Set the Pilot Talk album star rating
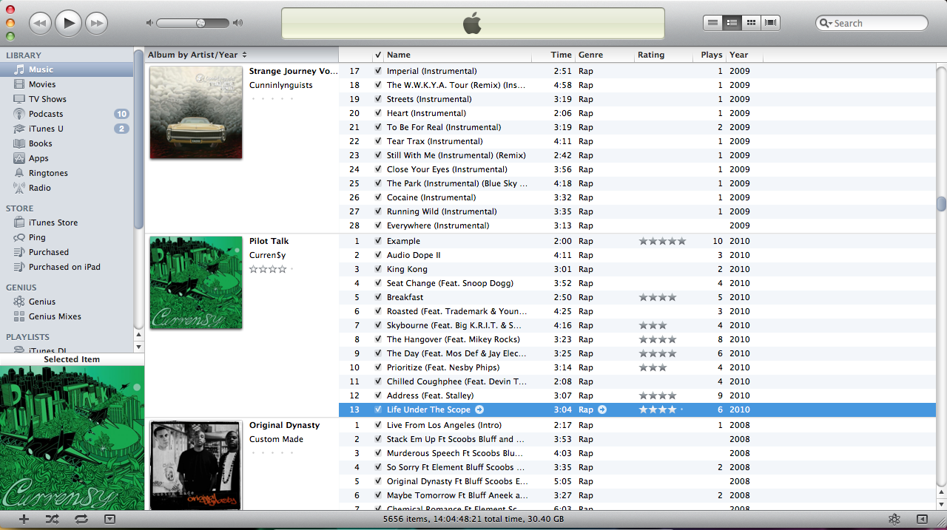Viewport: 947px width, 530px height. (x=271, y=269)
